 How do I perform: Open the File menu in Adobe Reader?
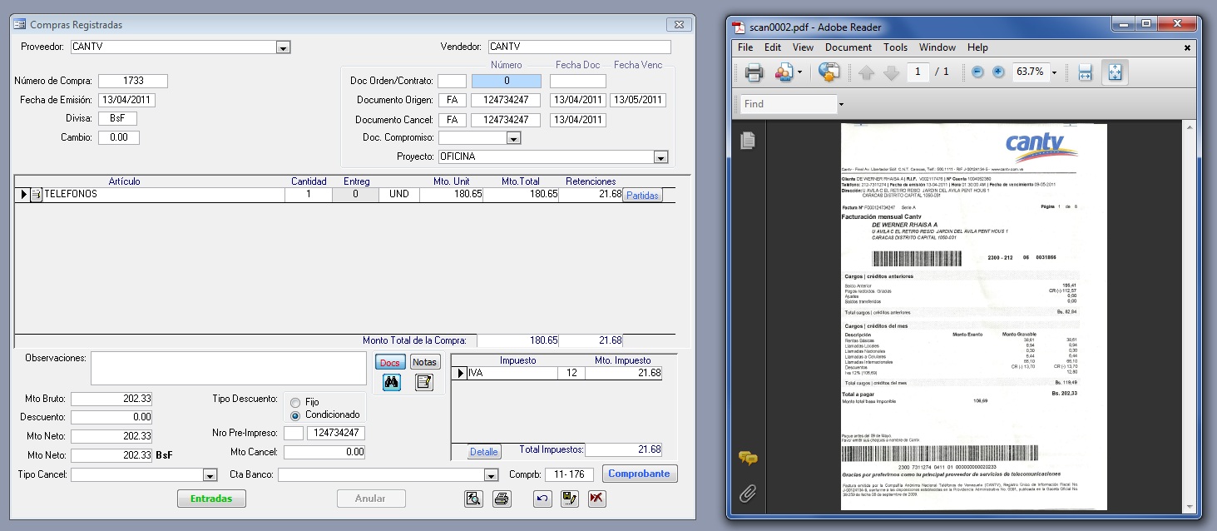745,47
